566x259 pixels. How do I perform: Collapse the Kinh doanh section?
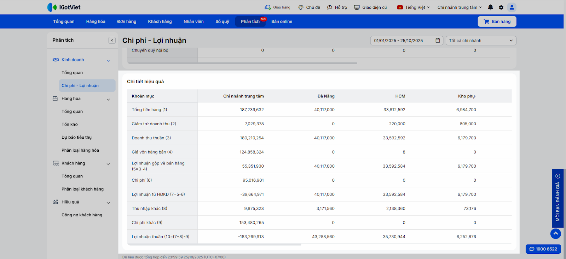pyautogui.click(x=108, y=60)
